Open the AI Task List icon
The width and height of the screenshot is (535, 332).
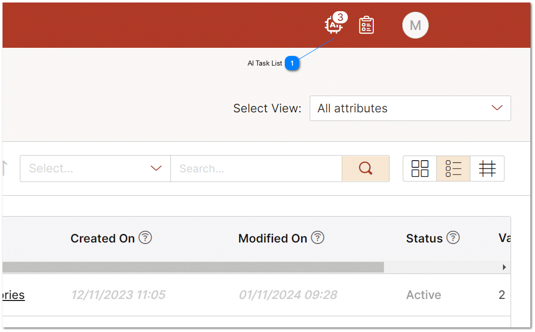[x=333, y=25]
